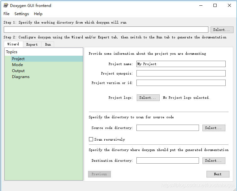Click the Project name field
The width and height of the screenshot is (237, 191).
[x=181, y=64]
